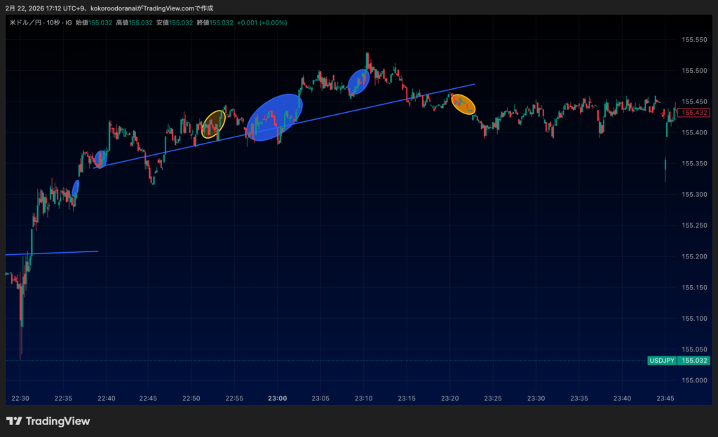Viewport: 718px width, 437px height.
Task: Select the orange-outlined ellipse near 22:52
Action: coord(212,124)
